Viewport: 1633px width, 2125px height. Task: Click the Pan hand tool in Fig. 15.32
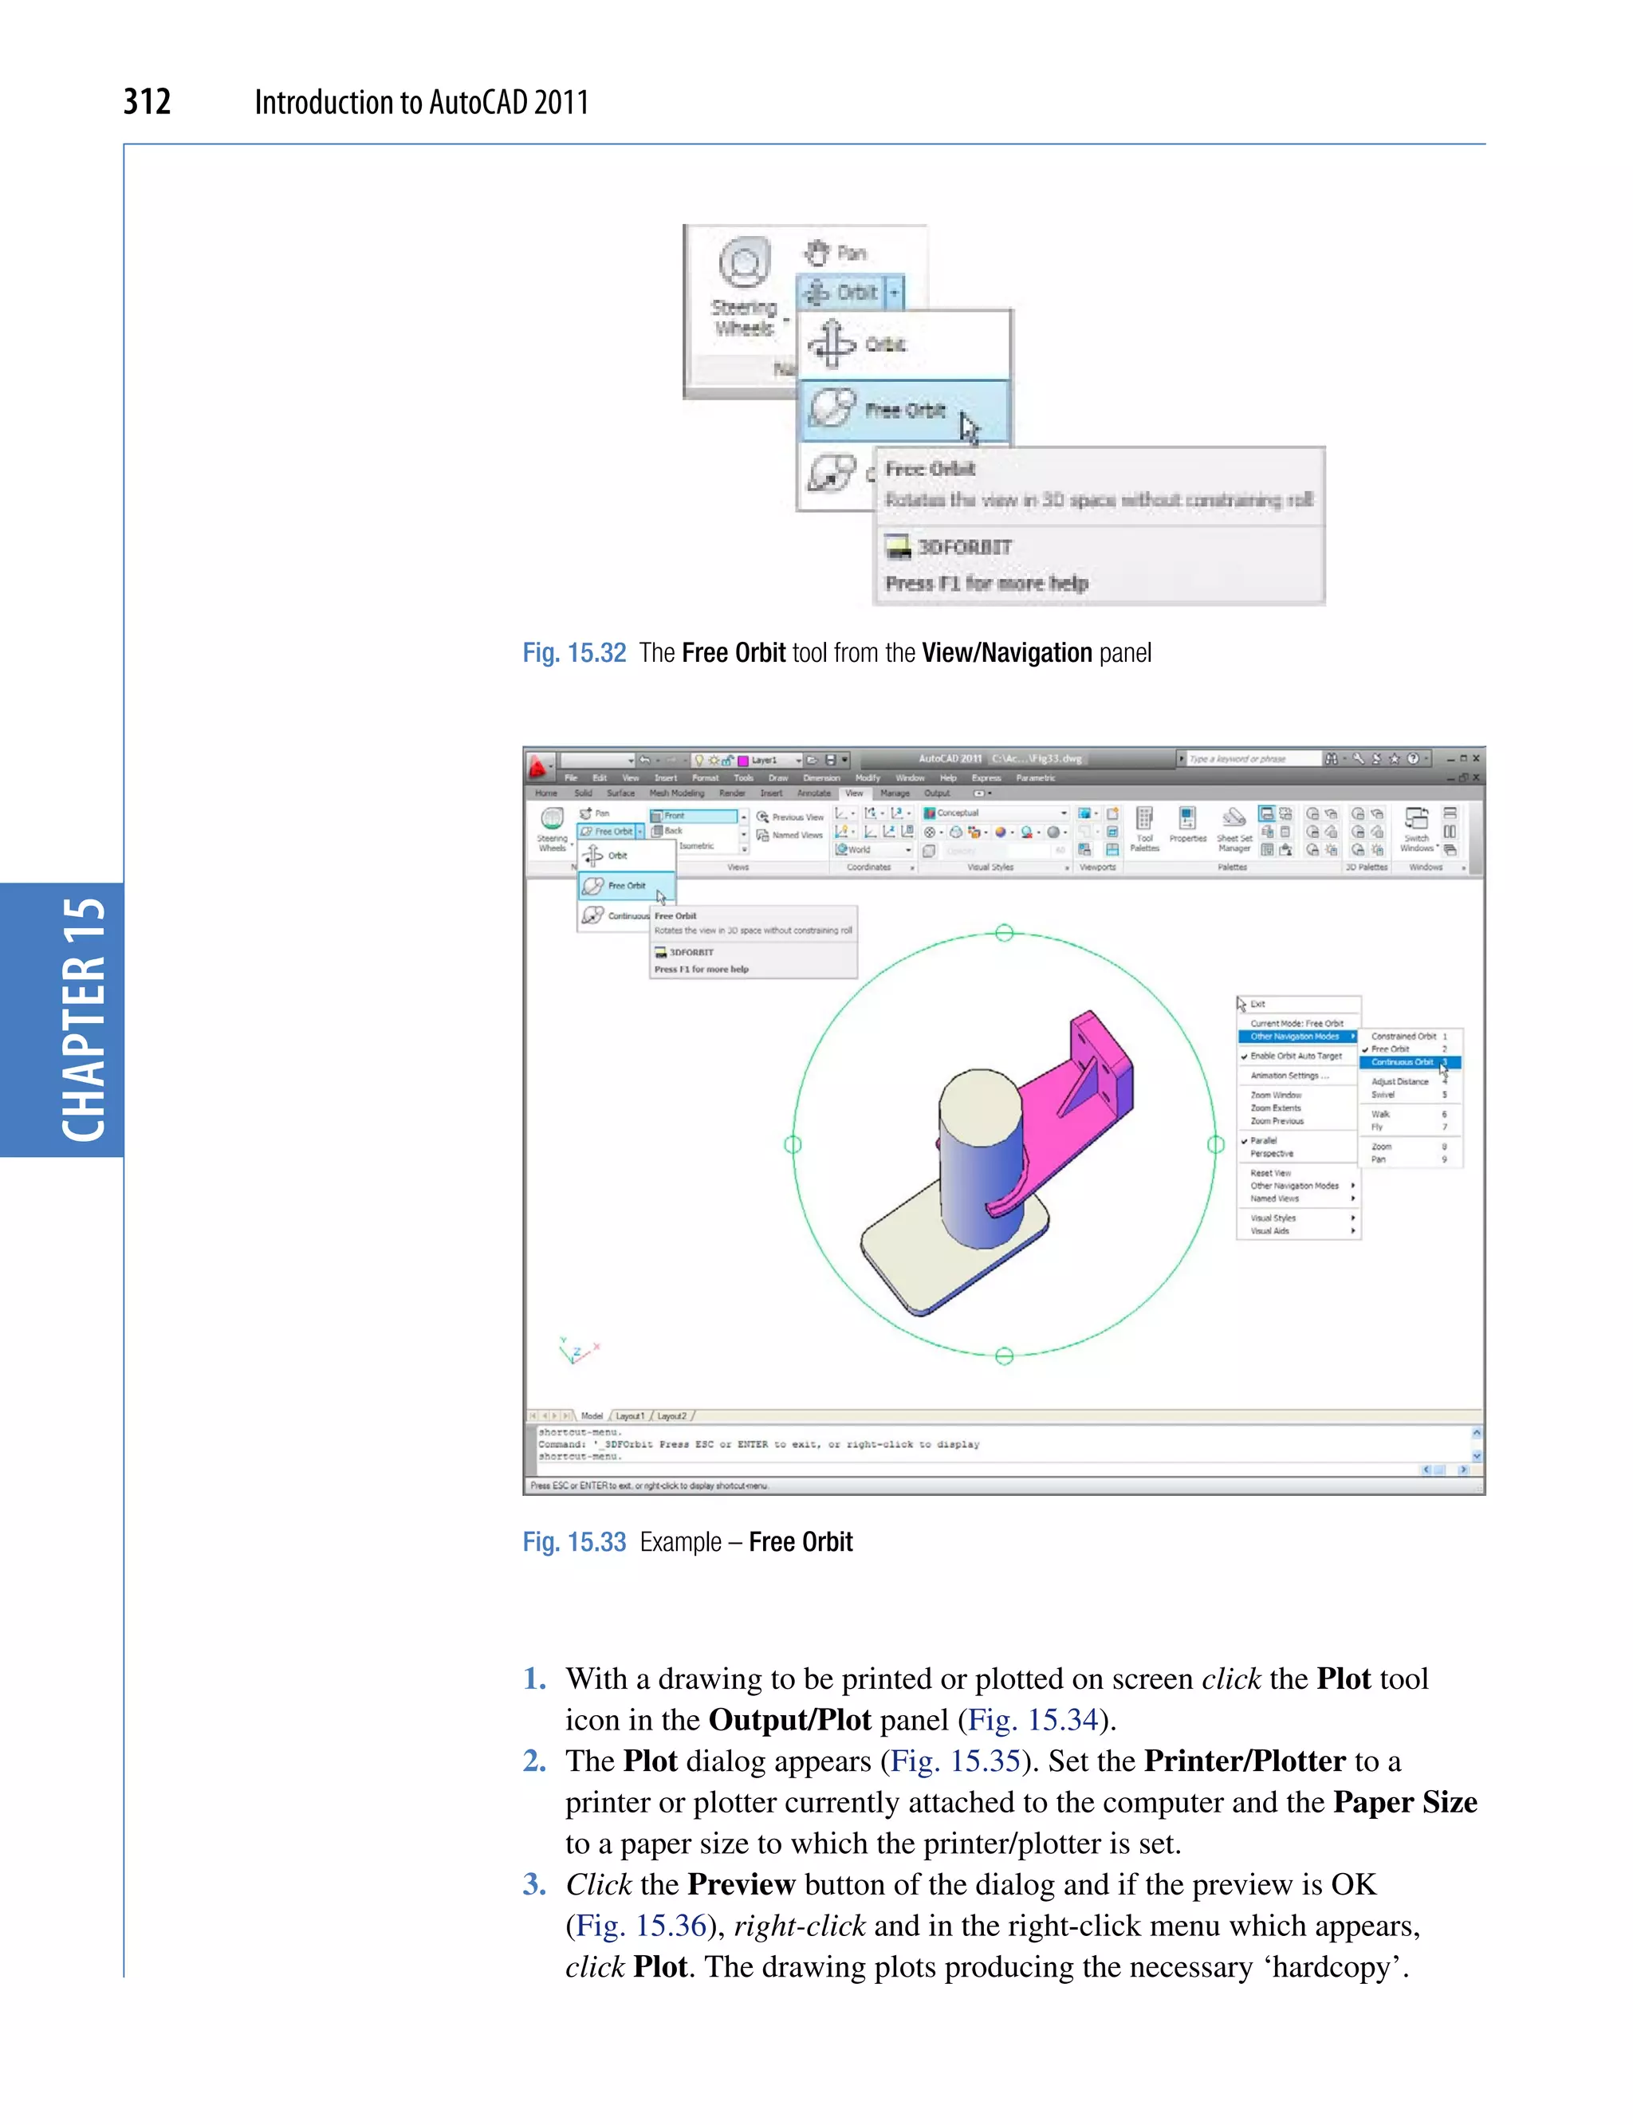[834, 253]
